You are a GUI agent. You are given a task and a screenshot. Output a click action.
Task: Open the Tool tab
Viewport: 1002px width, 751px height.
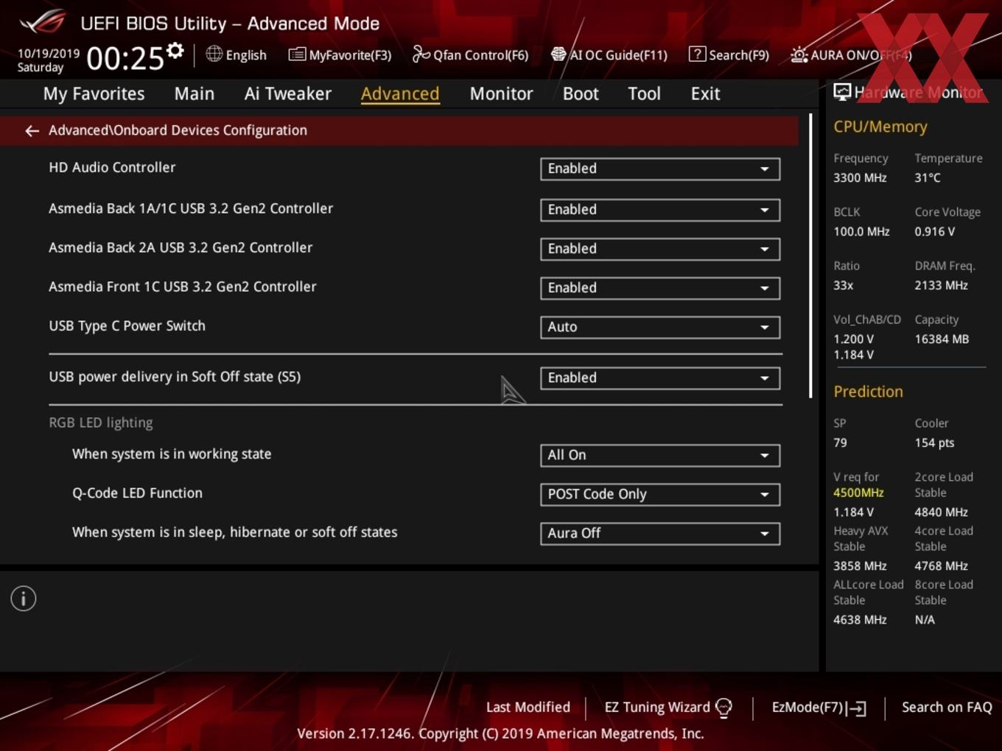[644, 94]
